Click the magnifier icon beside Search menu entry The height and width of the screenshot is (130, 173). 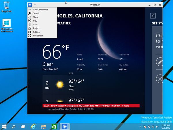[30, 13]
